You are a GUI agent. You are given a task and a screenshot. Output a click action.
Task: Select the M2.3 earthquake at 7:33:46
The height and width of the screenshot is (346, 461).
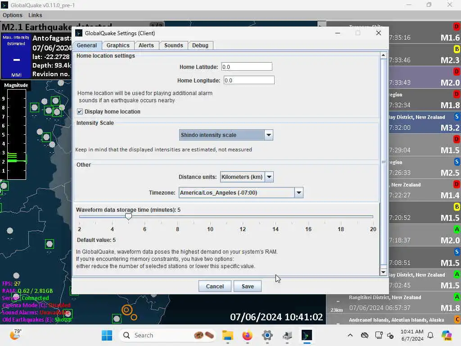pos(425,55)
